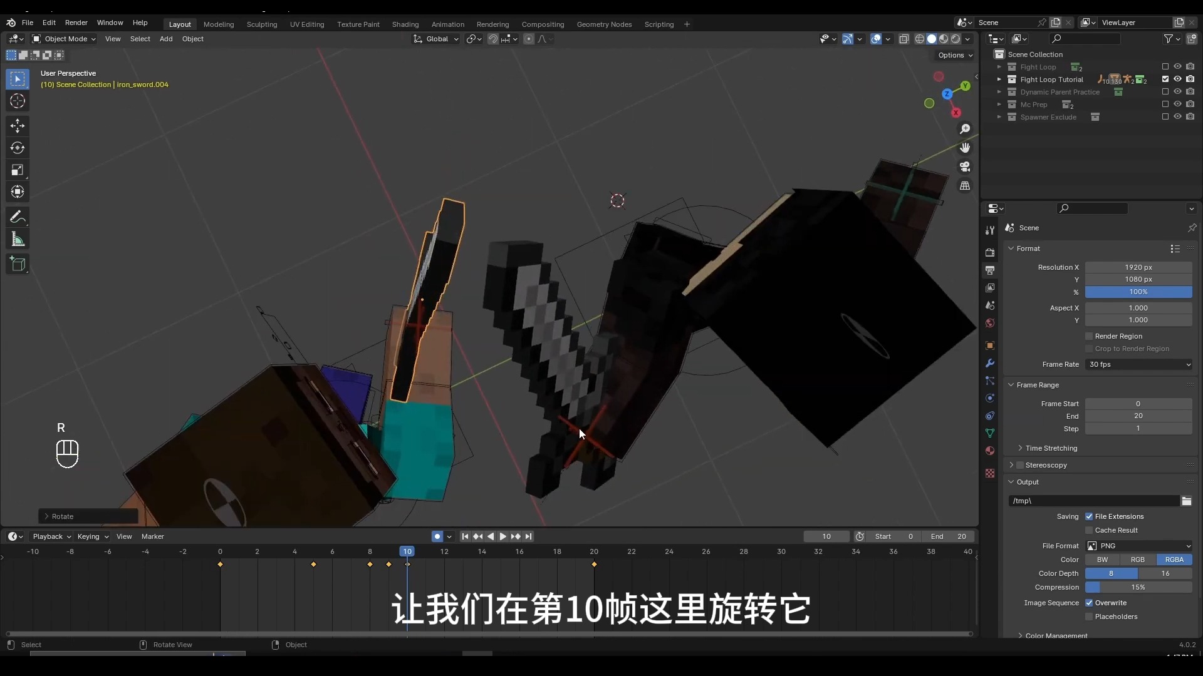This screenshot has height=676, width=1203.
Task: Open the Frame Rate 30 fps dropdown
Action: (x=1138, y=364)
